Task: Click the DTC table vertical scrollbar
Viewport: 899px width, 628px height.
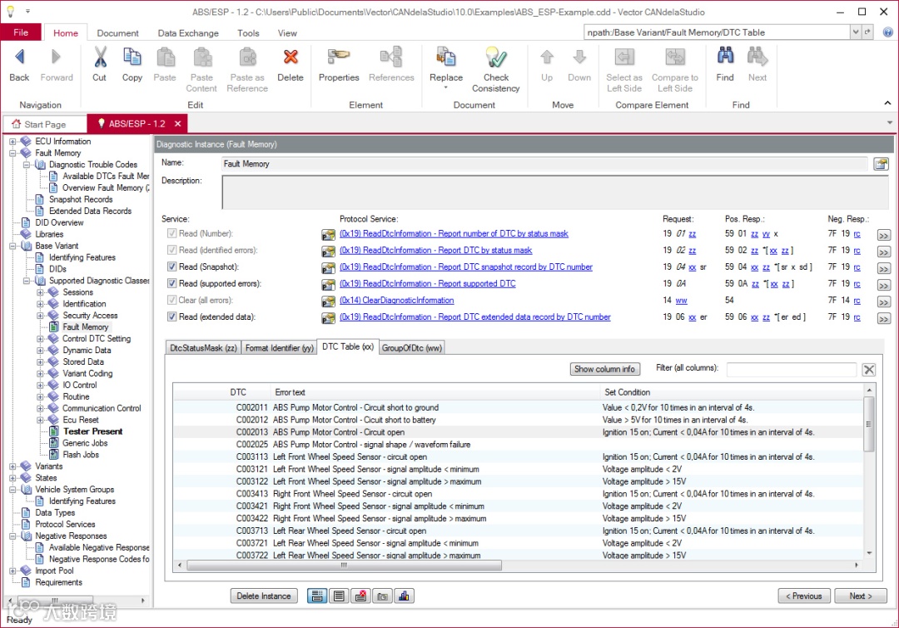Action: pyautogui.click(x=869, y=423)
